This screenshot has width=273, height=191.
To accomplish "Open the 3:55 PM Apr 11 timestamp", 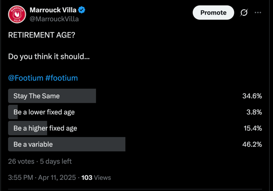I will pyautogui.click(x=42, y=178).
